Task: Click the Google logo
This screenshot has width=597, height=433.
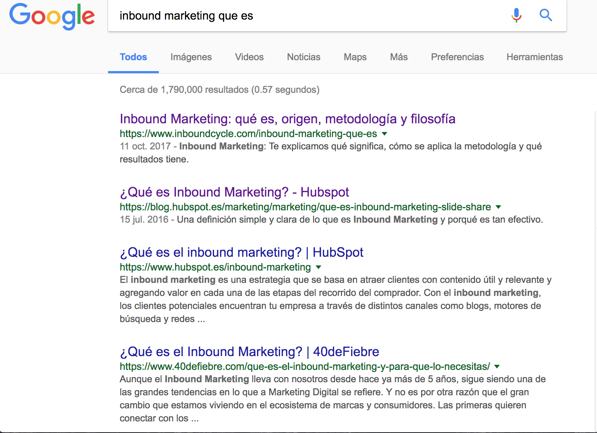Action: [x=52, y=16]
